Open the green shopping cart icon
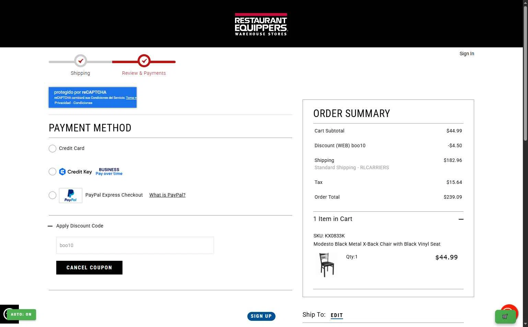Screen dimensions: 528x327 [x=505, y=317]
